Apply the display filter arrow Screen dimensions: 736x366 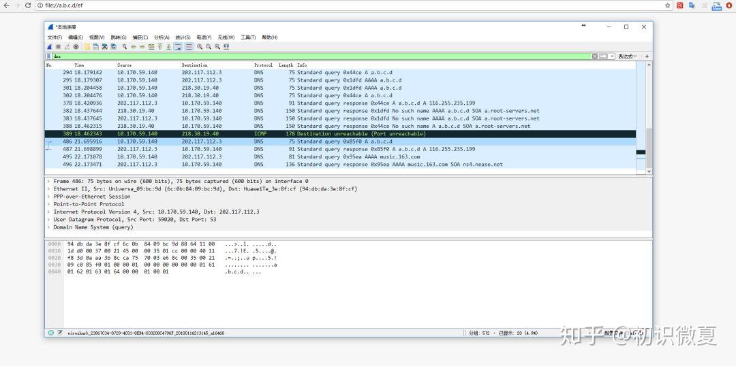click(x=603, y=56)
